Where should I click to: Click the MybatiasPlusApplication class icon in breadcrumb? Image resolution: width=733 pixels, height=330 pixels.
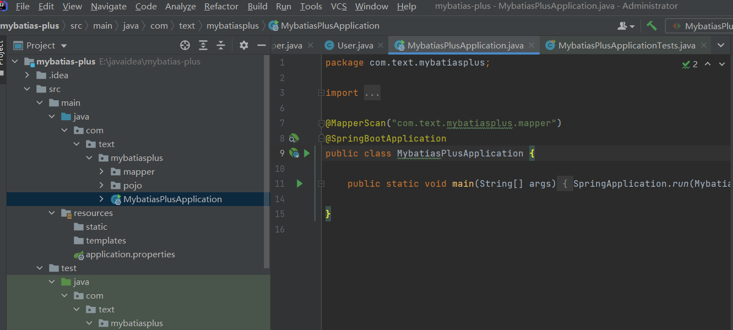pyautogui.click(x=274, y=26)
